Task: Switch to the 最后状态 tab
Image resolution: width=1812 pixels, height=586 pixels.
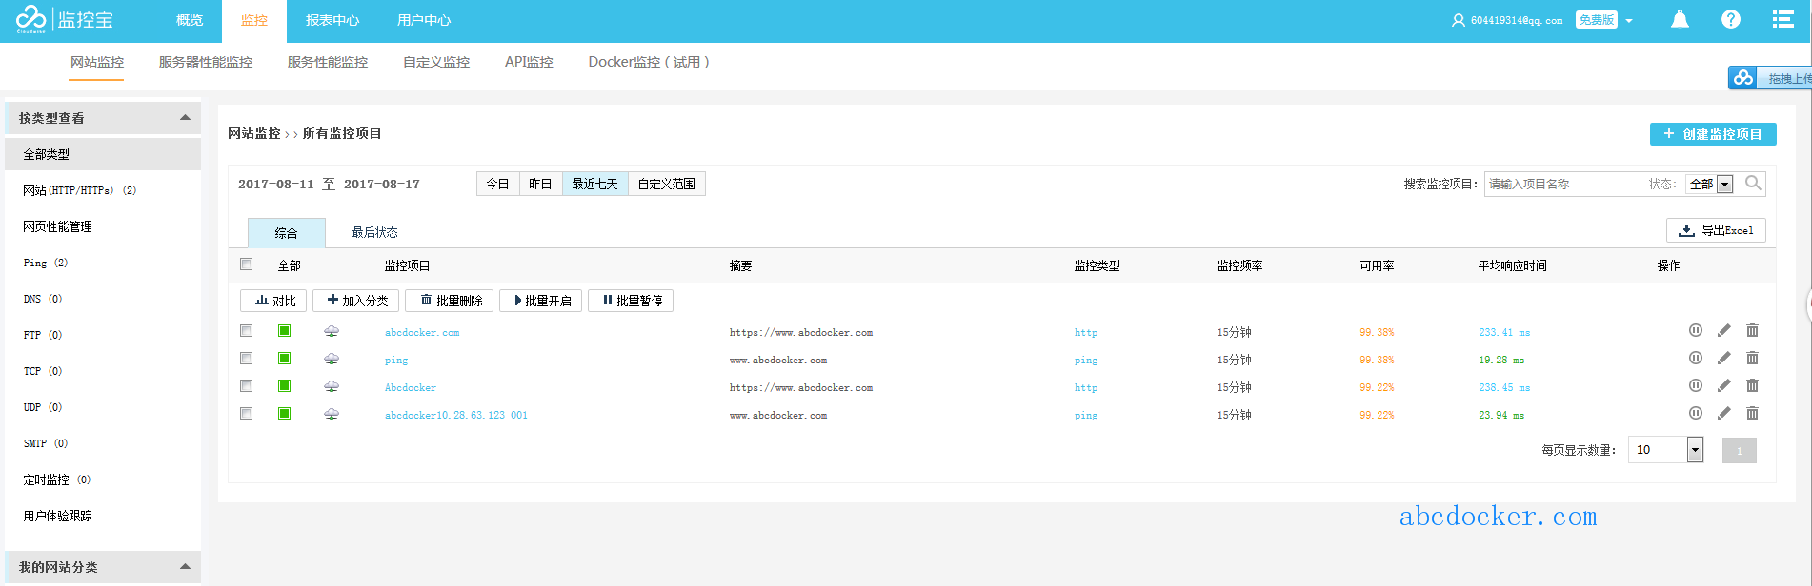Action: point(374,233)
